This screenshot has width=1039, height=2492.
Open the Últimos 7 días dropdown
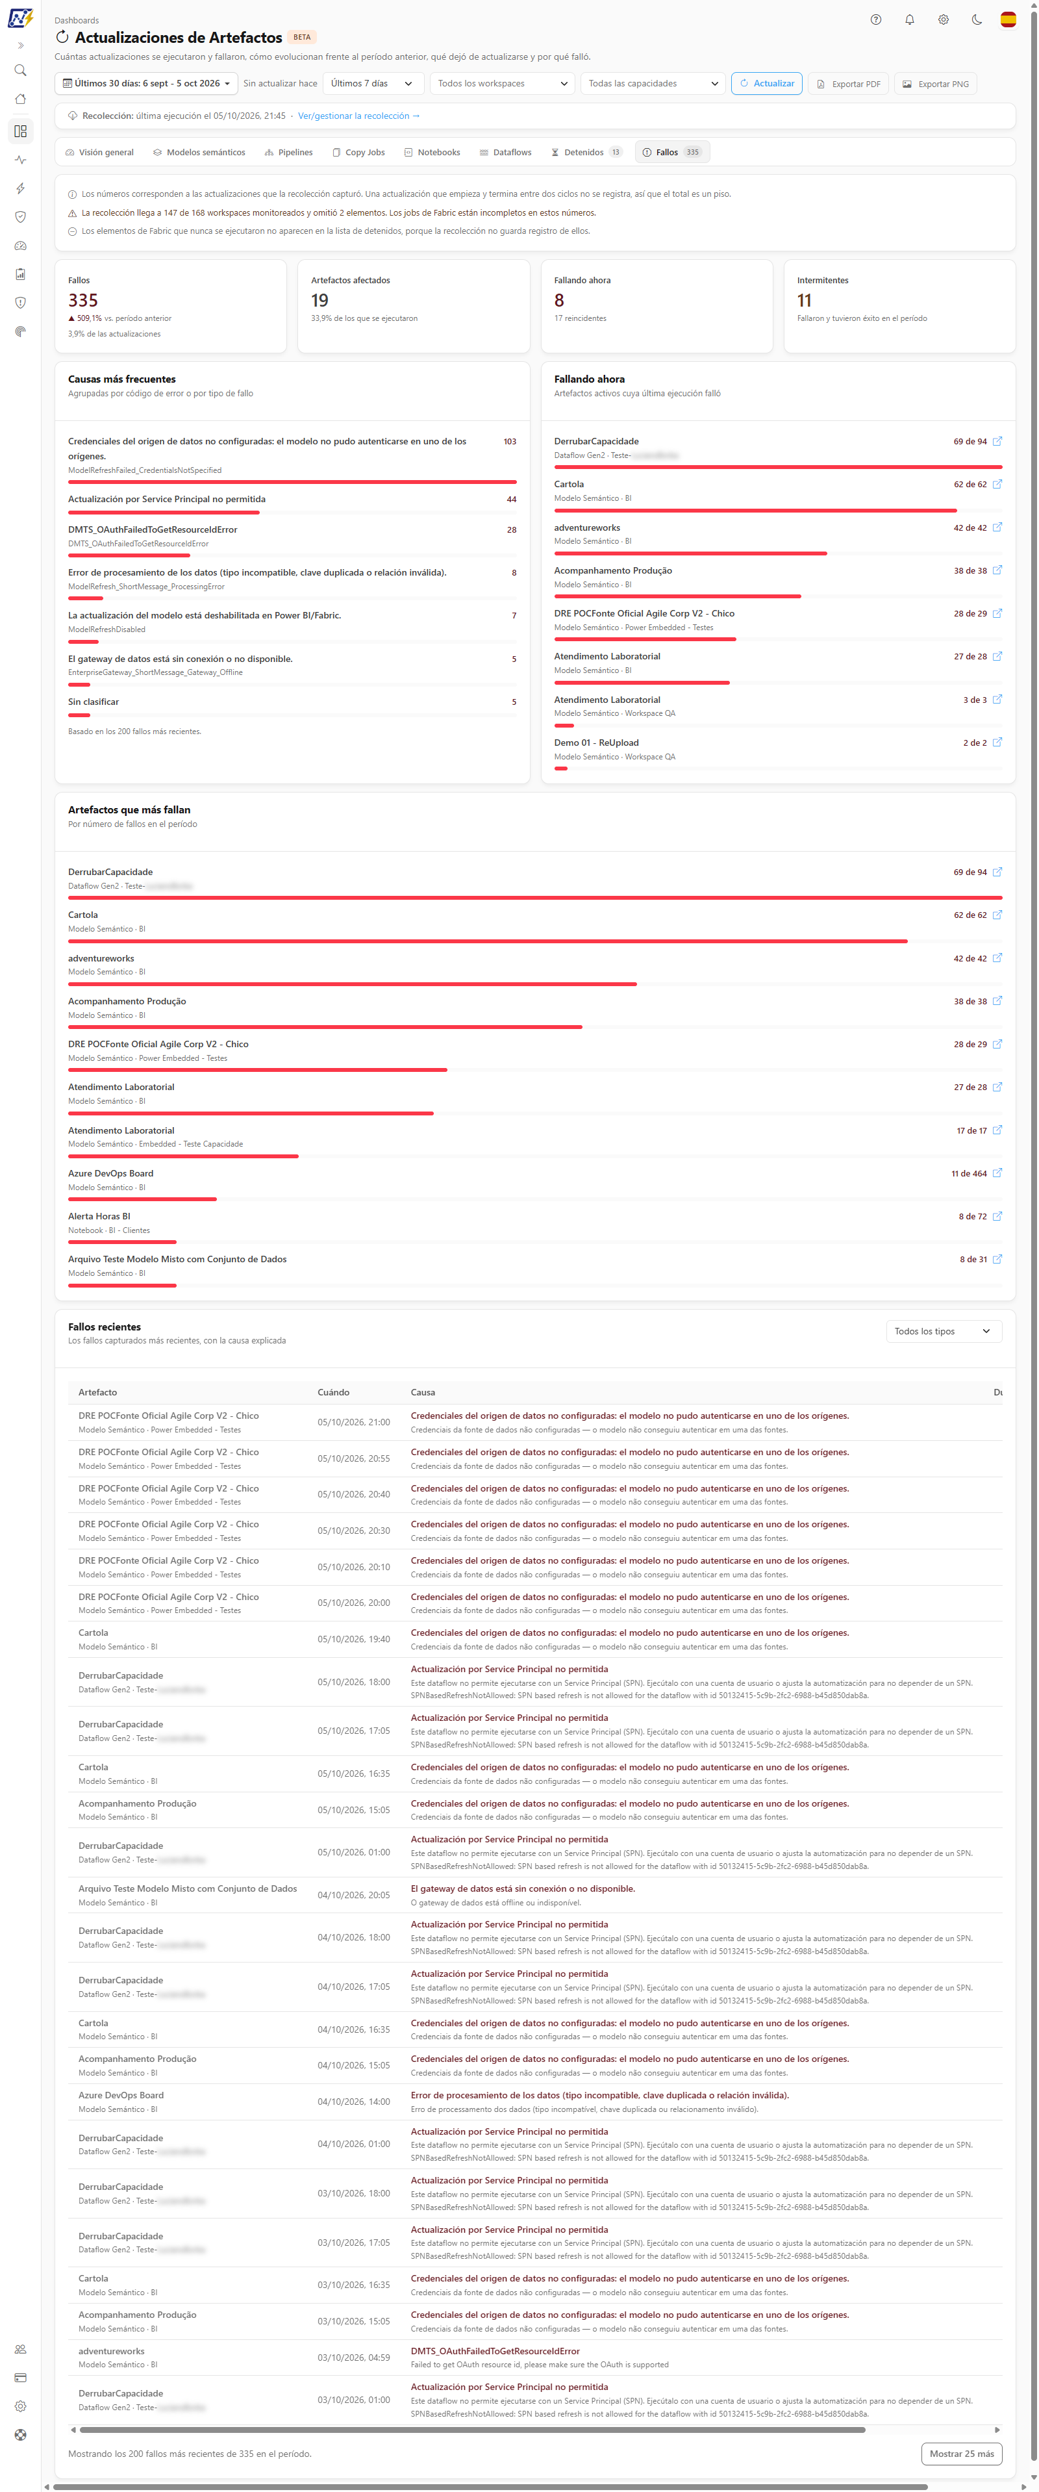click(373, 83)
